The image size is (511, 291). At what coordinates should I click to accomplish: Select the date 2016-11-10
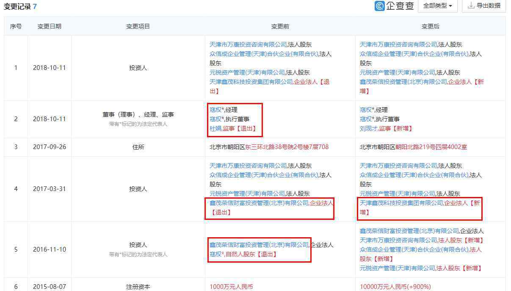point(50,249)
